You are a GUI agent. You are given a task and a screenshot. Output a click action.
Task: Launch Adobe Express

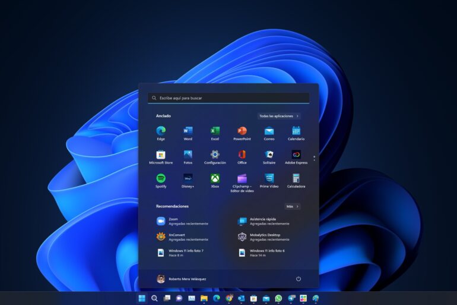(x=296, y=157)
